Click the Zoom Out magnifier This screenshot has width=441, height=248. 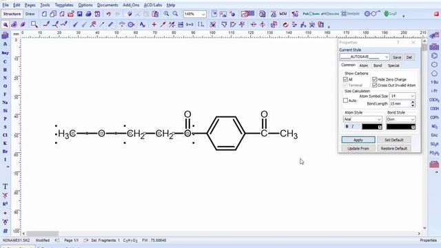(x=176, y=14)
